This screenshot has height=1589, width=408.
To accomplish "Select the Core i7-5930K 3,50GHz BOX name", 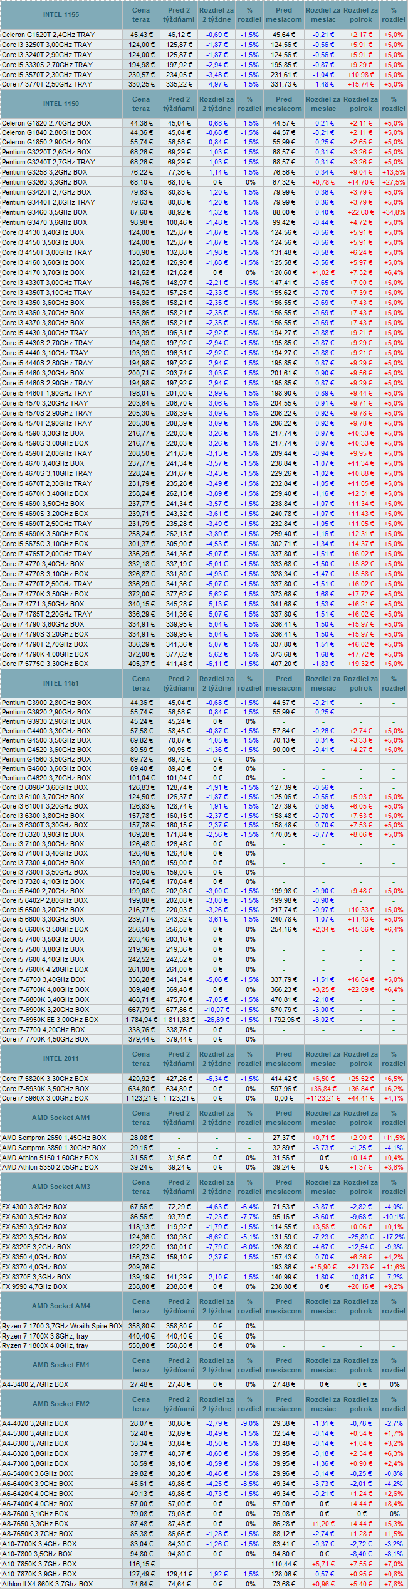I will pos(45,1089).
